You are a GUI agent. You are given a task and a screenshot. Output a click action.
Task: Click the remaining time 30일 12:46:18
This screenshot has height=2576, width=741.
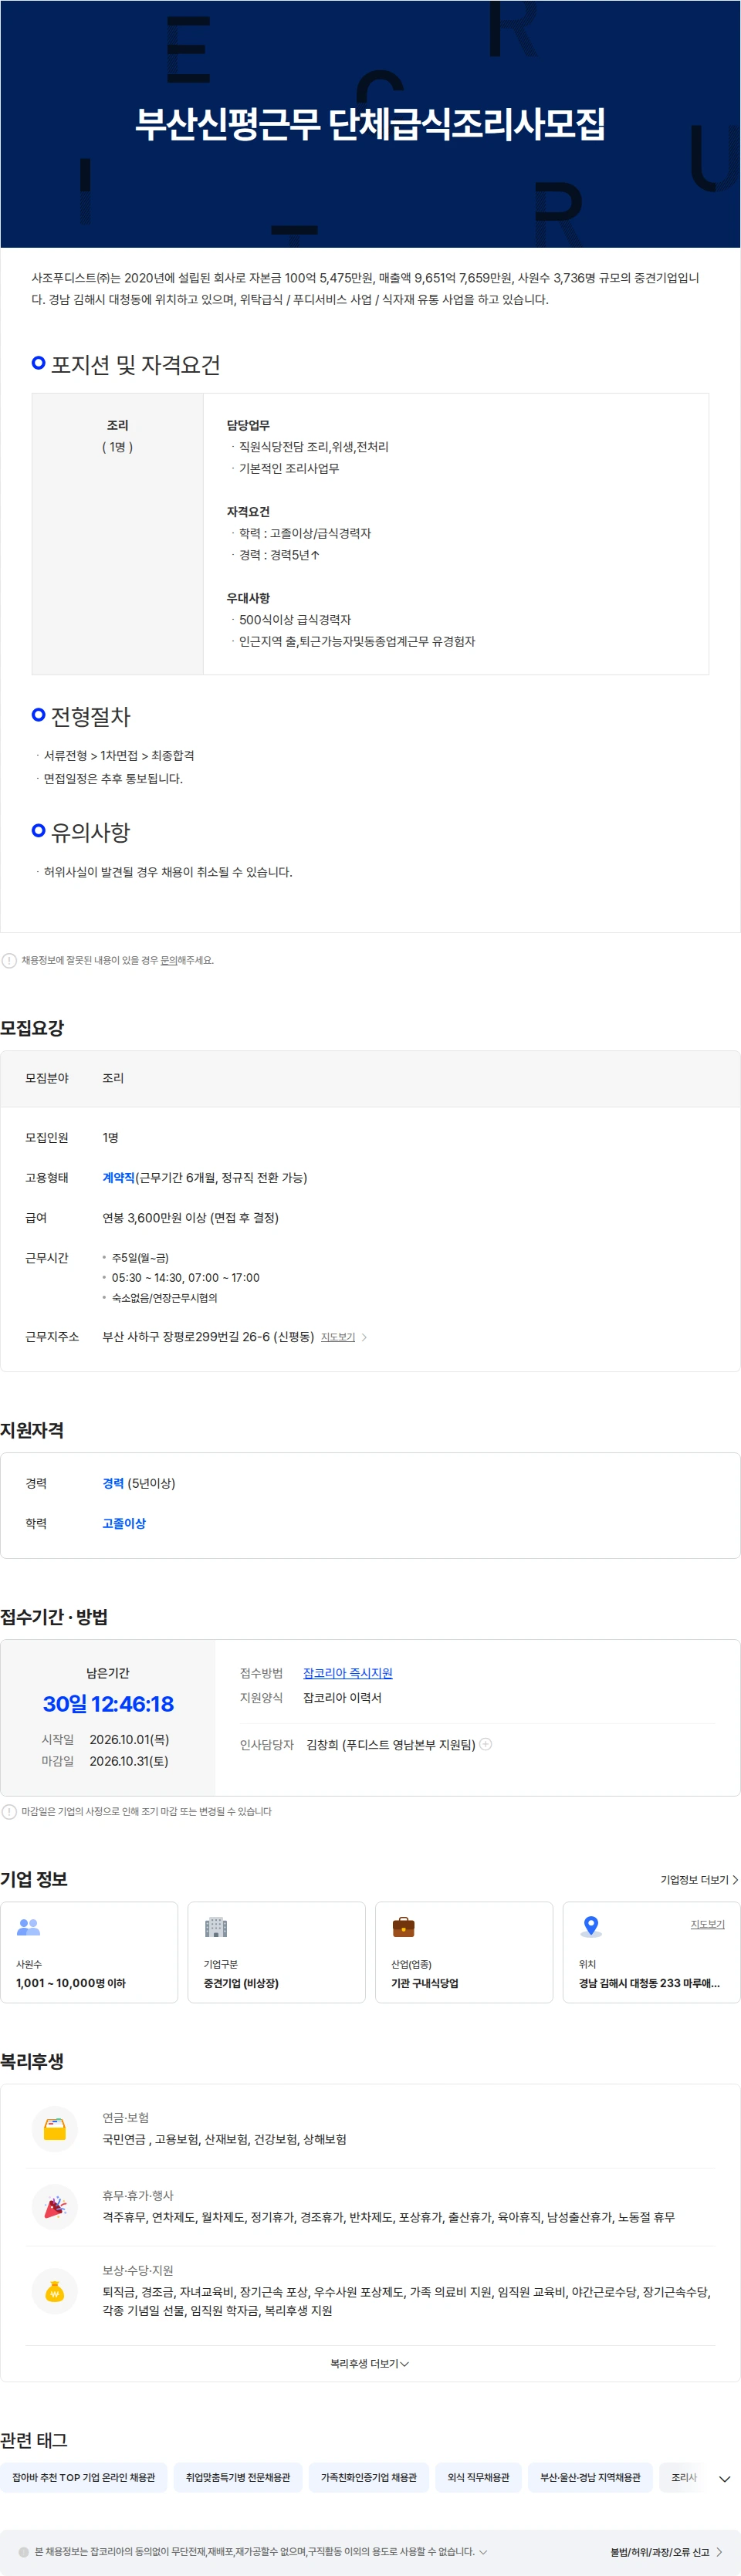[108, 1704]
